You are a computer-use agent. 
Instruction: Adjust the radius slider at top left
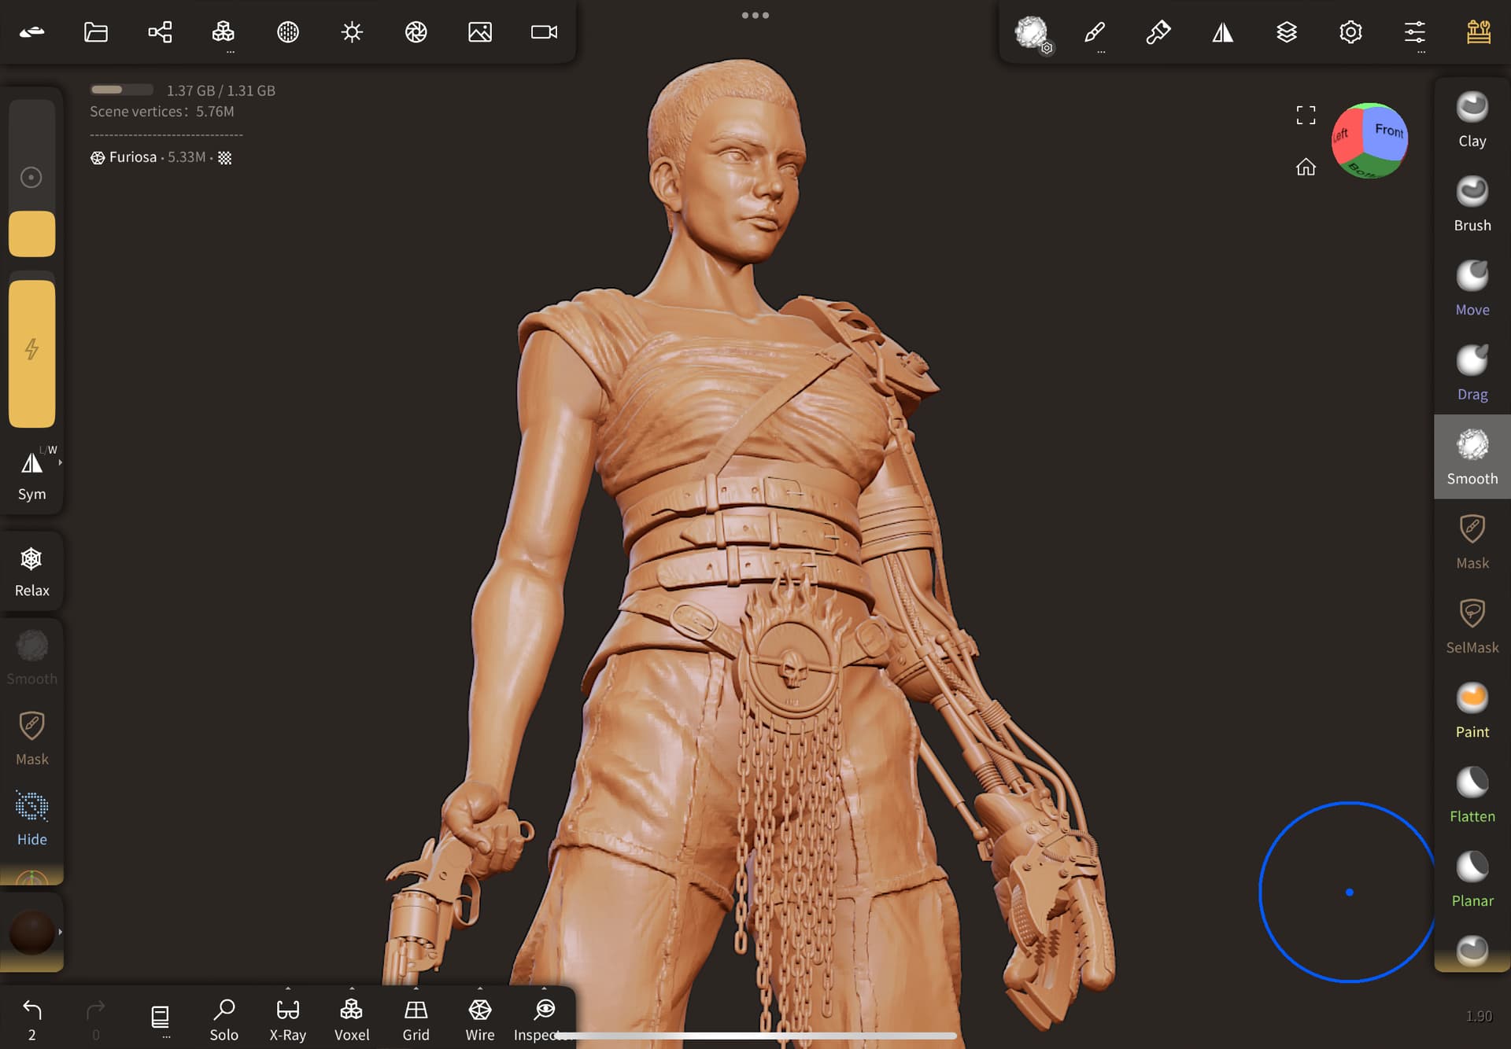click(31, 178)
